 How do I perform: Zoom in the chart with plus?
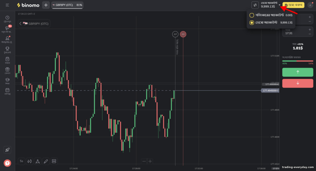pos(150,161)
